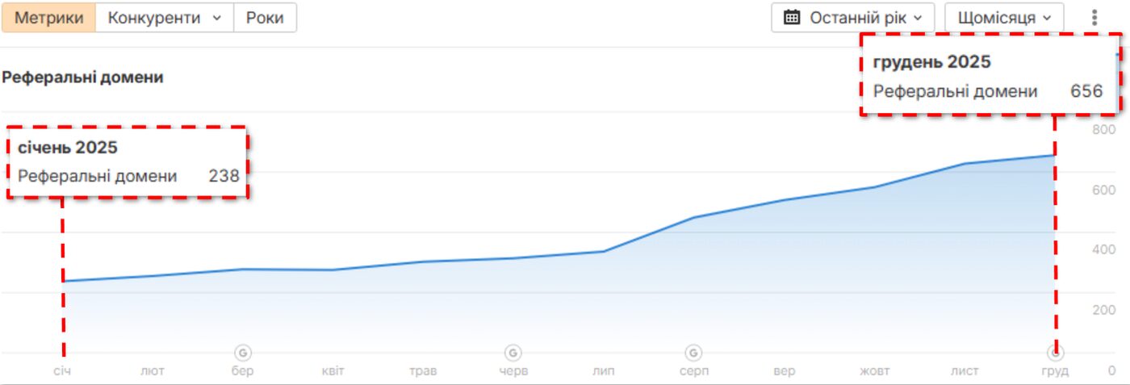The height and width of the screenshot is (385, 1130).
Task: Switch to the Роки tab
Action: [265, 17]
